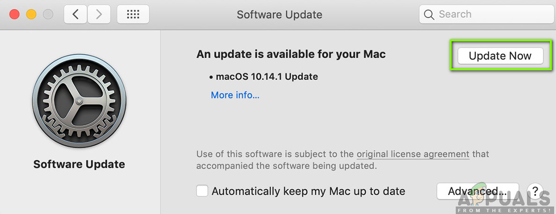Select the macOS 10.14.1 Update entry
Viewport: 556px width, 214px height.
tap(266, 76)
